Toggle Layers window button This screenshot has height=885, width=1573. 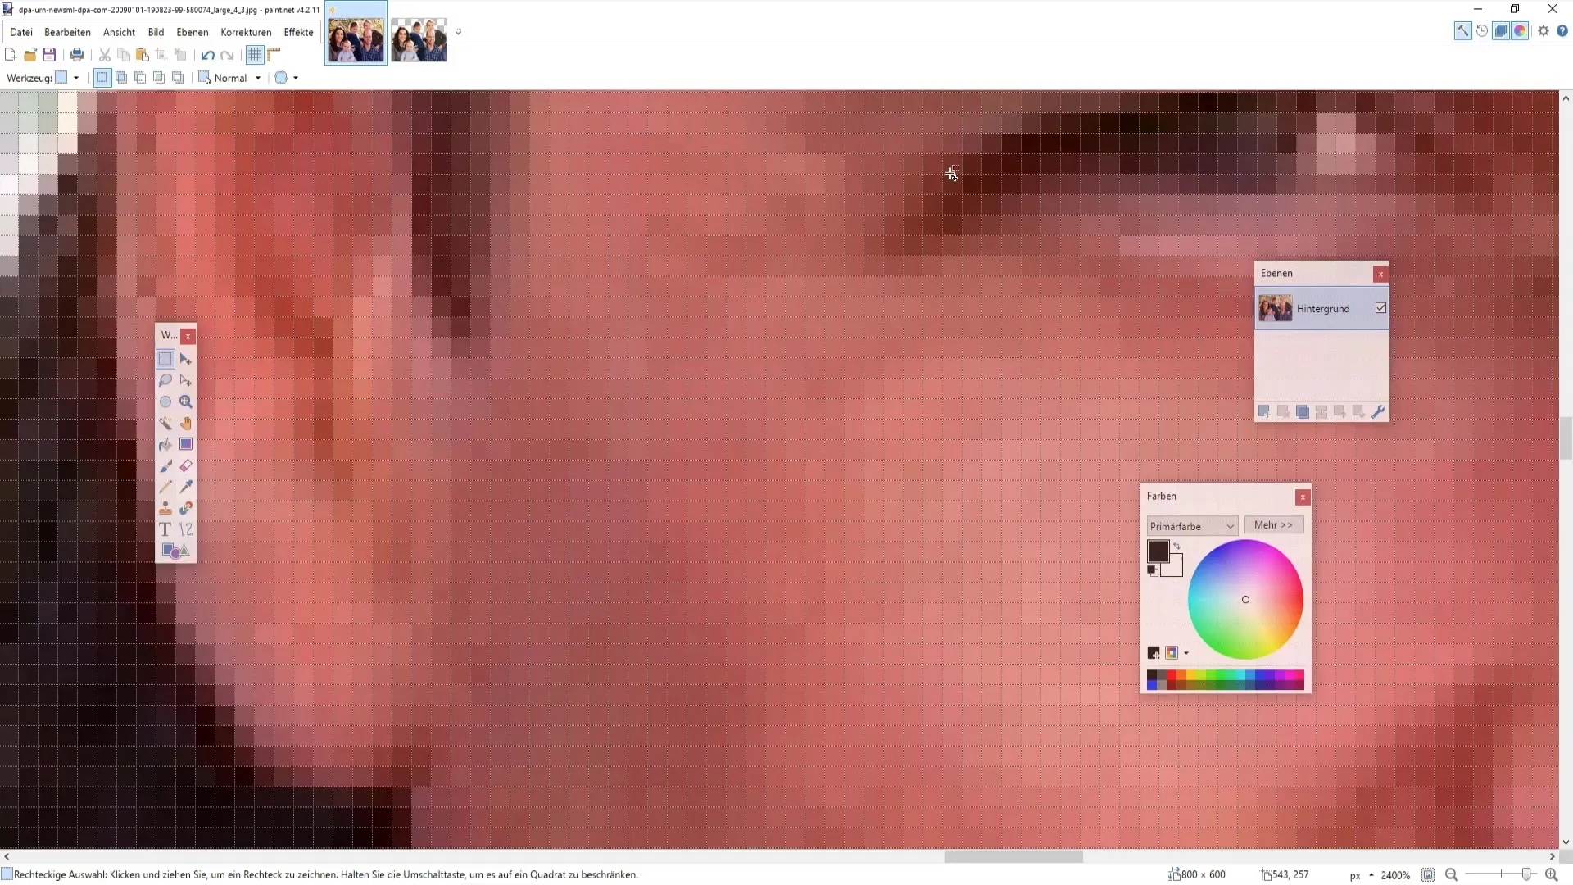[1501, 31]
